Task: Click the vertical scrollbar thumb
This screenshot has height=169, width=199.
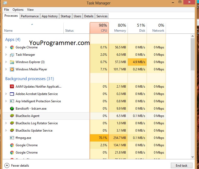Action: click(192, 54)
